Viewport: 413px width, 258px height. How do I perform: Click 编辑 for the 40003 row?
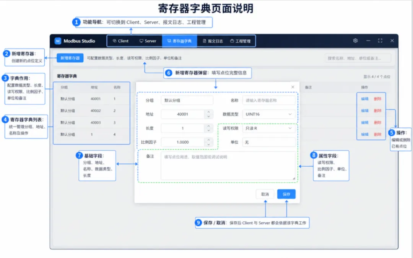click(365, 122)
